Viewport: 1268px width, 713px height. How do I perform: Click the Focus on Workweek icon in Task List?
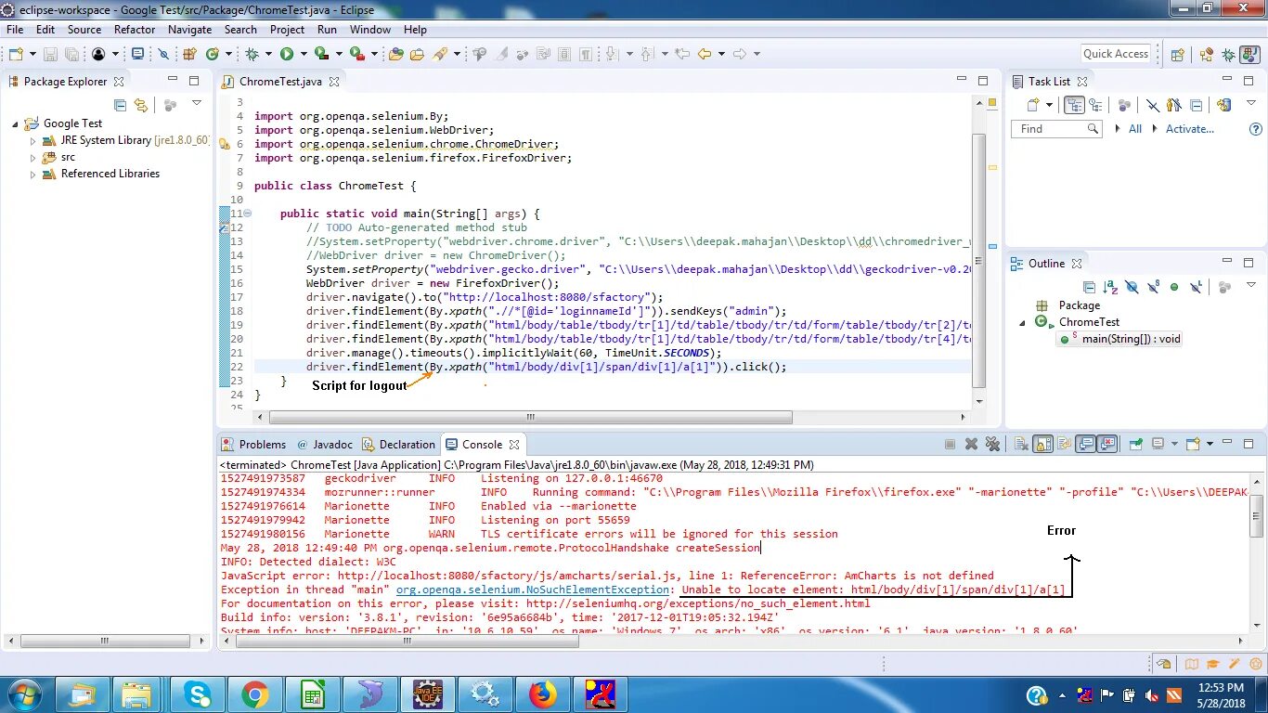pos(1124,105)
